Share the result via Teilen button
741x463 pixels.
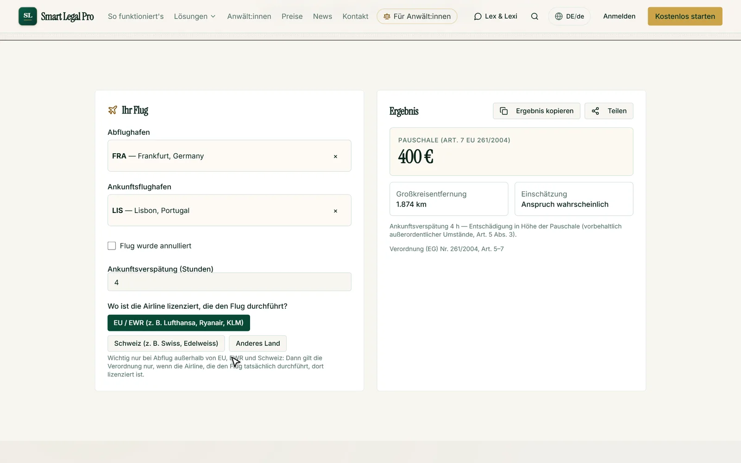[x=609, y=111]
